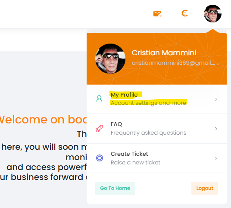Screen dimensions: 231x208
Task: Click the Logout button
Action: (205, 188)
